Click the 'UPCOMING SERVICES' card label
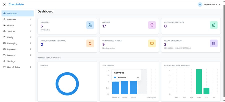 click(174, 22)
